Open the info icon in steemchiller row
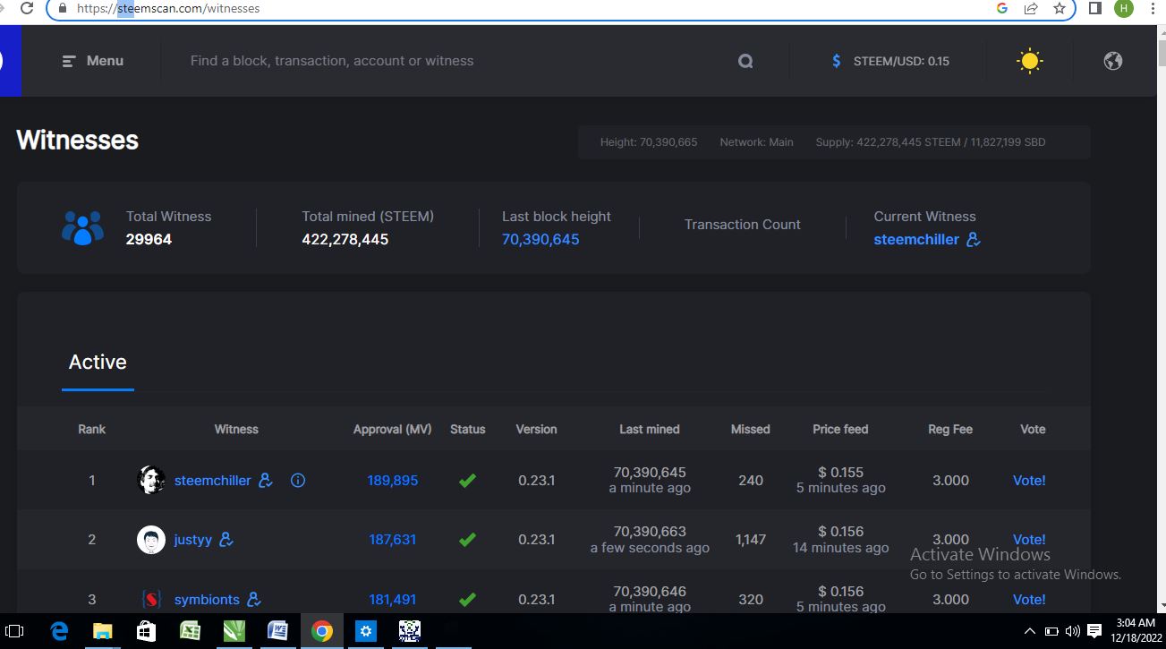Image resolution: width=1166 pixels, height=649 pixels. tap(298, 481)
